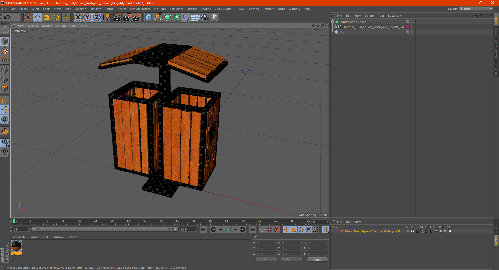
Task: Switch to Make Editable mode icon
Action: point(5,30)
